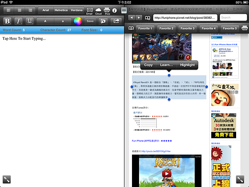The height and width of the screenshot is (187, 249).
Task: Tap the Royal Revolt game screenshot
Action: [x=162, y=48]
